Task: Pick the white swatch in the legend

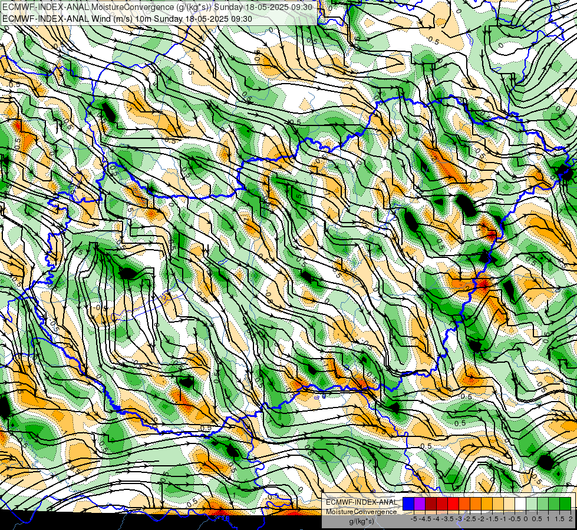Action: (520, 504)
